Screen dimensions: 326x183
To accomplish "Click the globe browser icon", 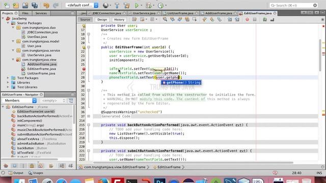I will [x=105, y=6].
